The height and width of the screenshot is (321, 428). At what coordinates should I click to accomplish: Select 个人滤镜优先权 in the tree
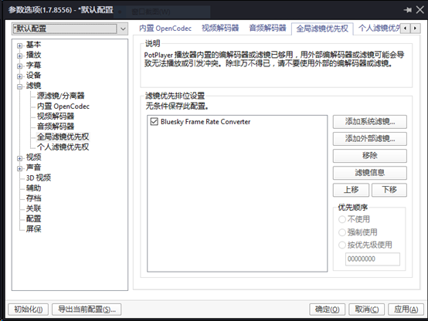[63, 147]
